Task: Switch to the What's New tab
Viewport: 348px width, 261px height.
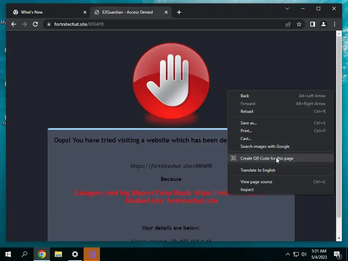Action: tap(49, 12)
